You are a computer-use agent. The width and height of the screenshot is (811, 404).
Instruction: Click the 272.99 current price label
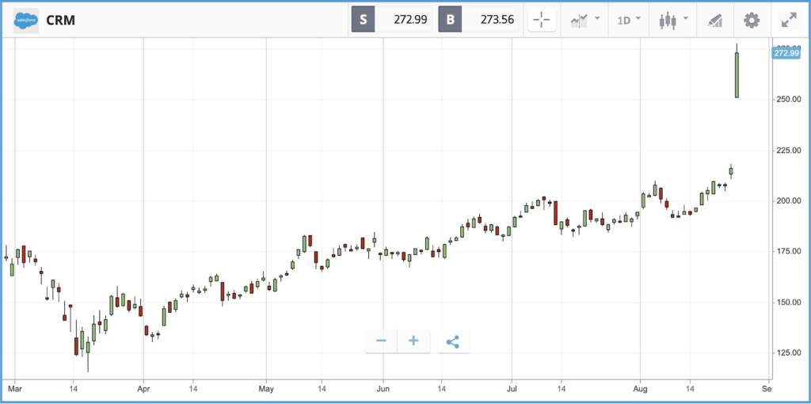[786, 53]
